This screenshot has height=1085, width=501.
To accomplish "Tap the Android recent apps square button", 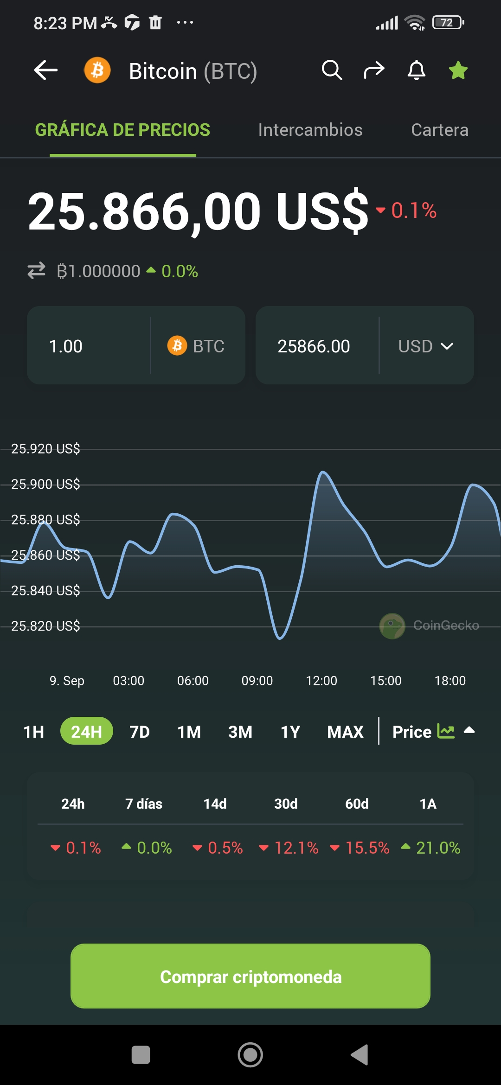I will 141,1055.
